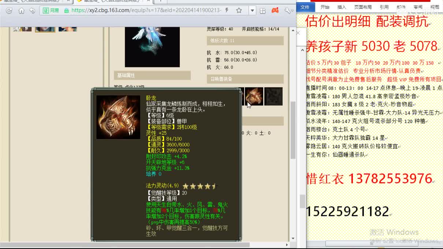Image resolution: width=443 pixels, height=249 pixels.
Task: Click the large 卧龙 armor image in tooltip
Action: tap(118, 117)
